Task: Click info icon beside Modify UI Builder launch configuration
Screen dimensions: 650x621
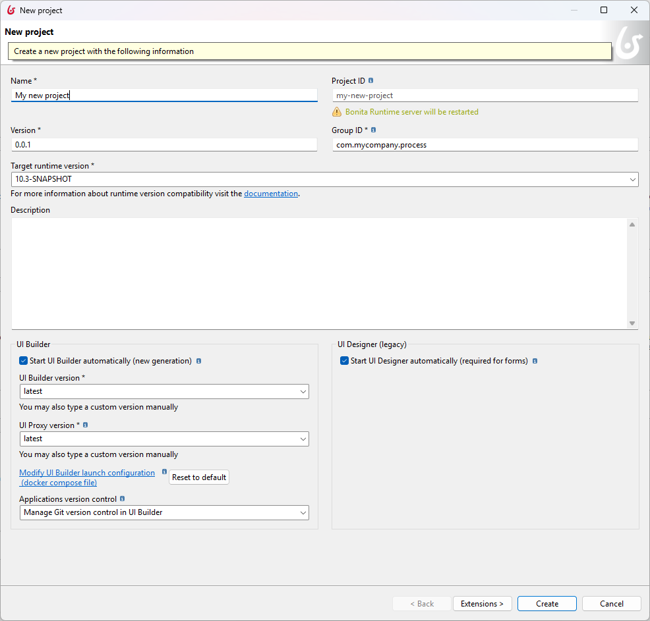Action: pyautogui.click(x=164, y=472)
